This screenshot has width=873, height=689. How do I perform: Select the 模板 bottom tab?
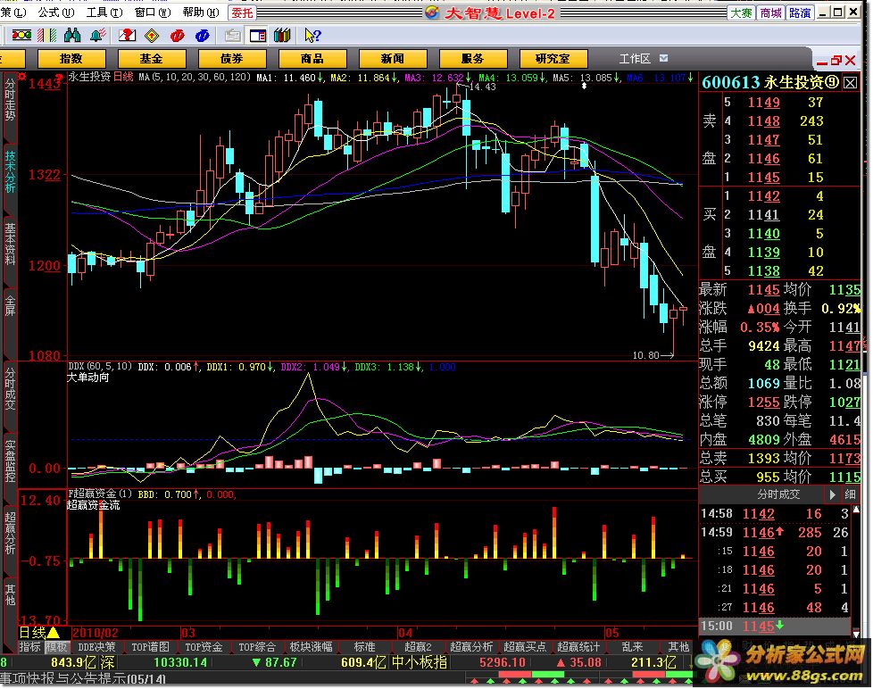click(57, 647)
